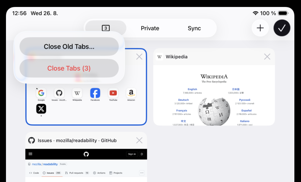Open the English Wikipedia link

coord(192,89)
